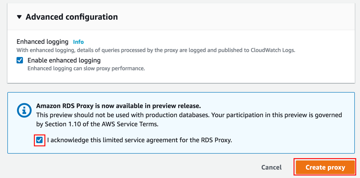Viewport: 360px width, 178px height.
Task: Untick the limited service agreement checkbox
Action: tap(39, 140)
